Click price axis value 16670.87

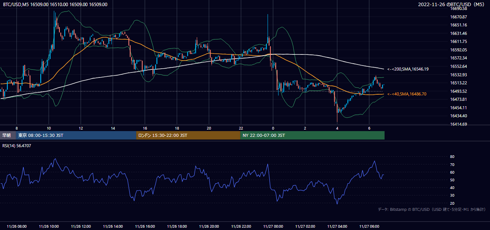click(x=459, y=17)
